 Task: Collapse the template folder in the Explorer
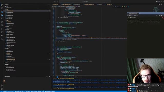click(8, 53)
